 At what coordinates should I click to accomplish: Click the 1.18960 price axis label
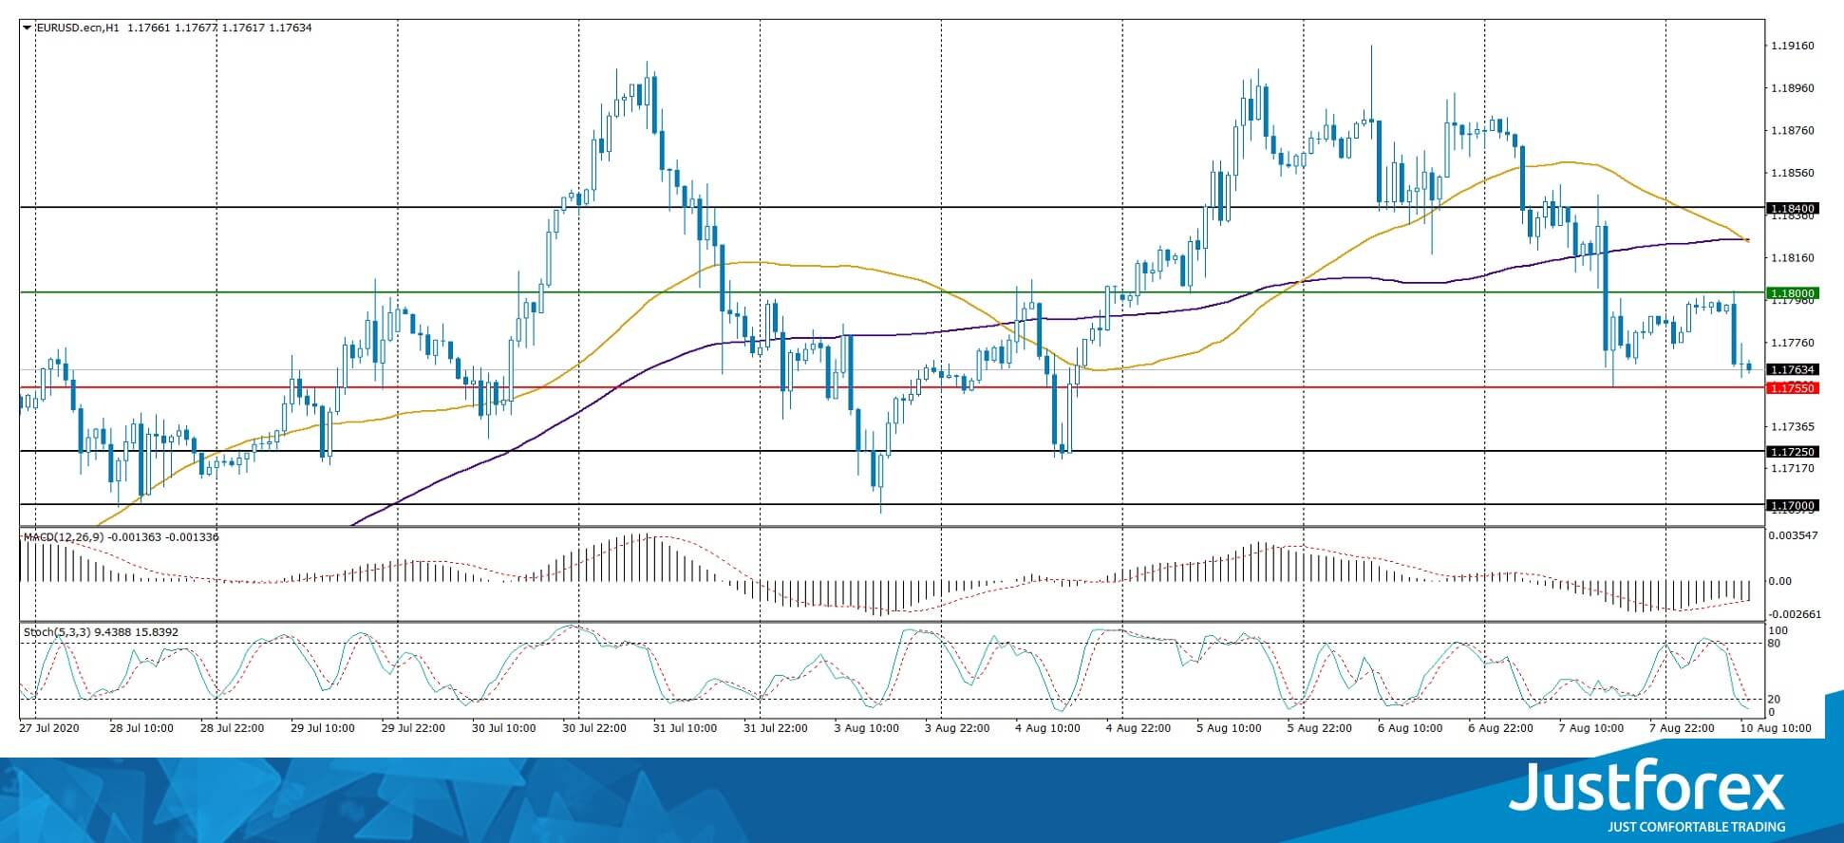coord(1793,88)
